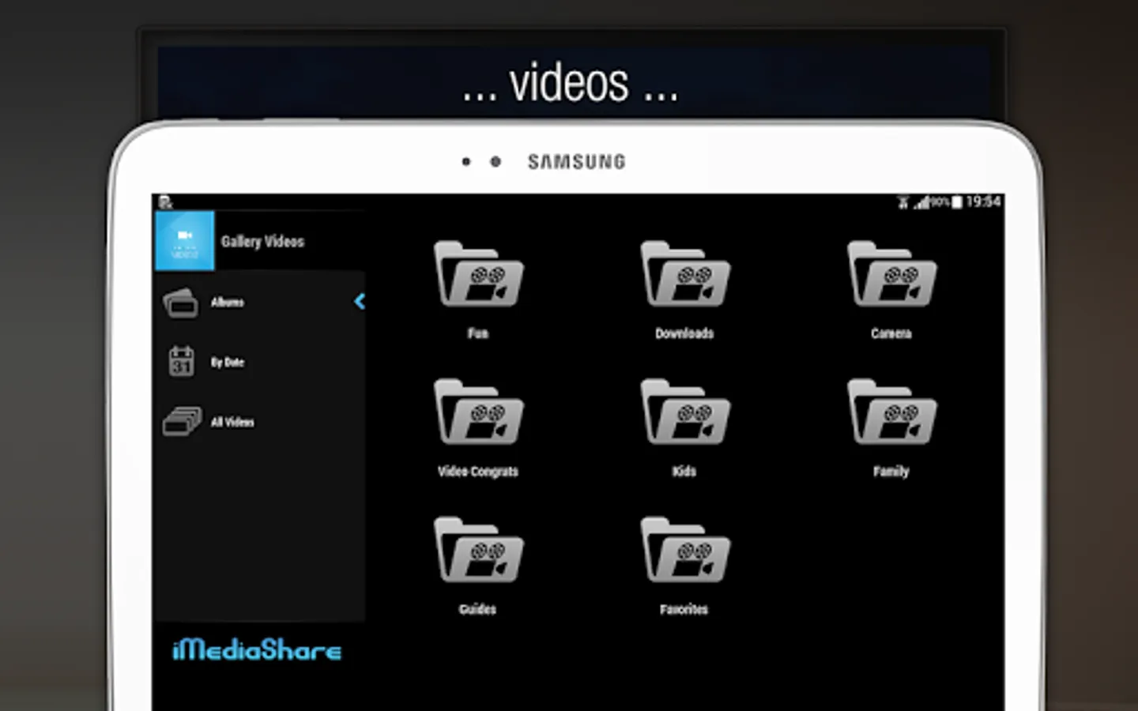This screenshot has height=711, width=1138.
Task: Click the Family folder label
Action: pyautogui.click(x=891, y=472)
